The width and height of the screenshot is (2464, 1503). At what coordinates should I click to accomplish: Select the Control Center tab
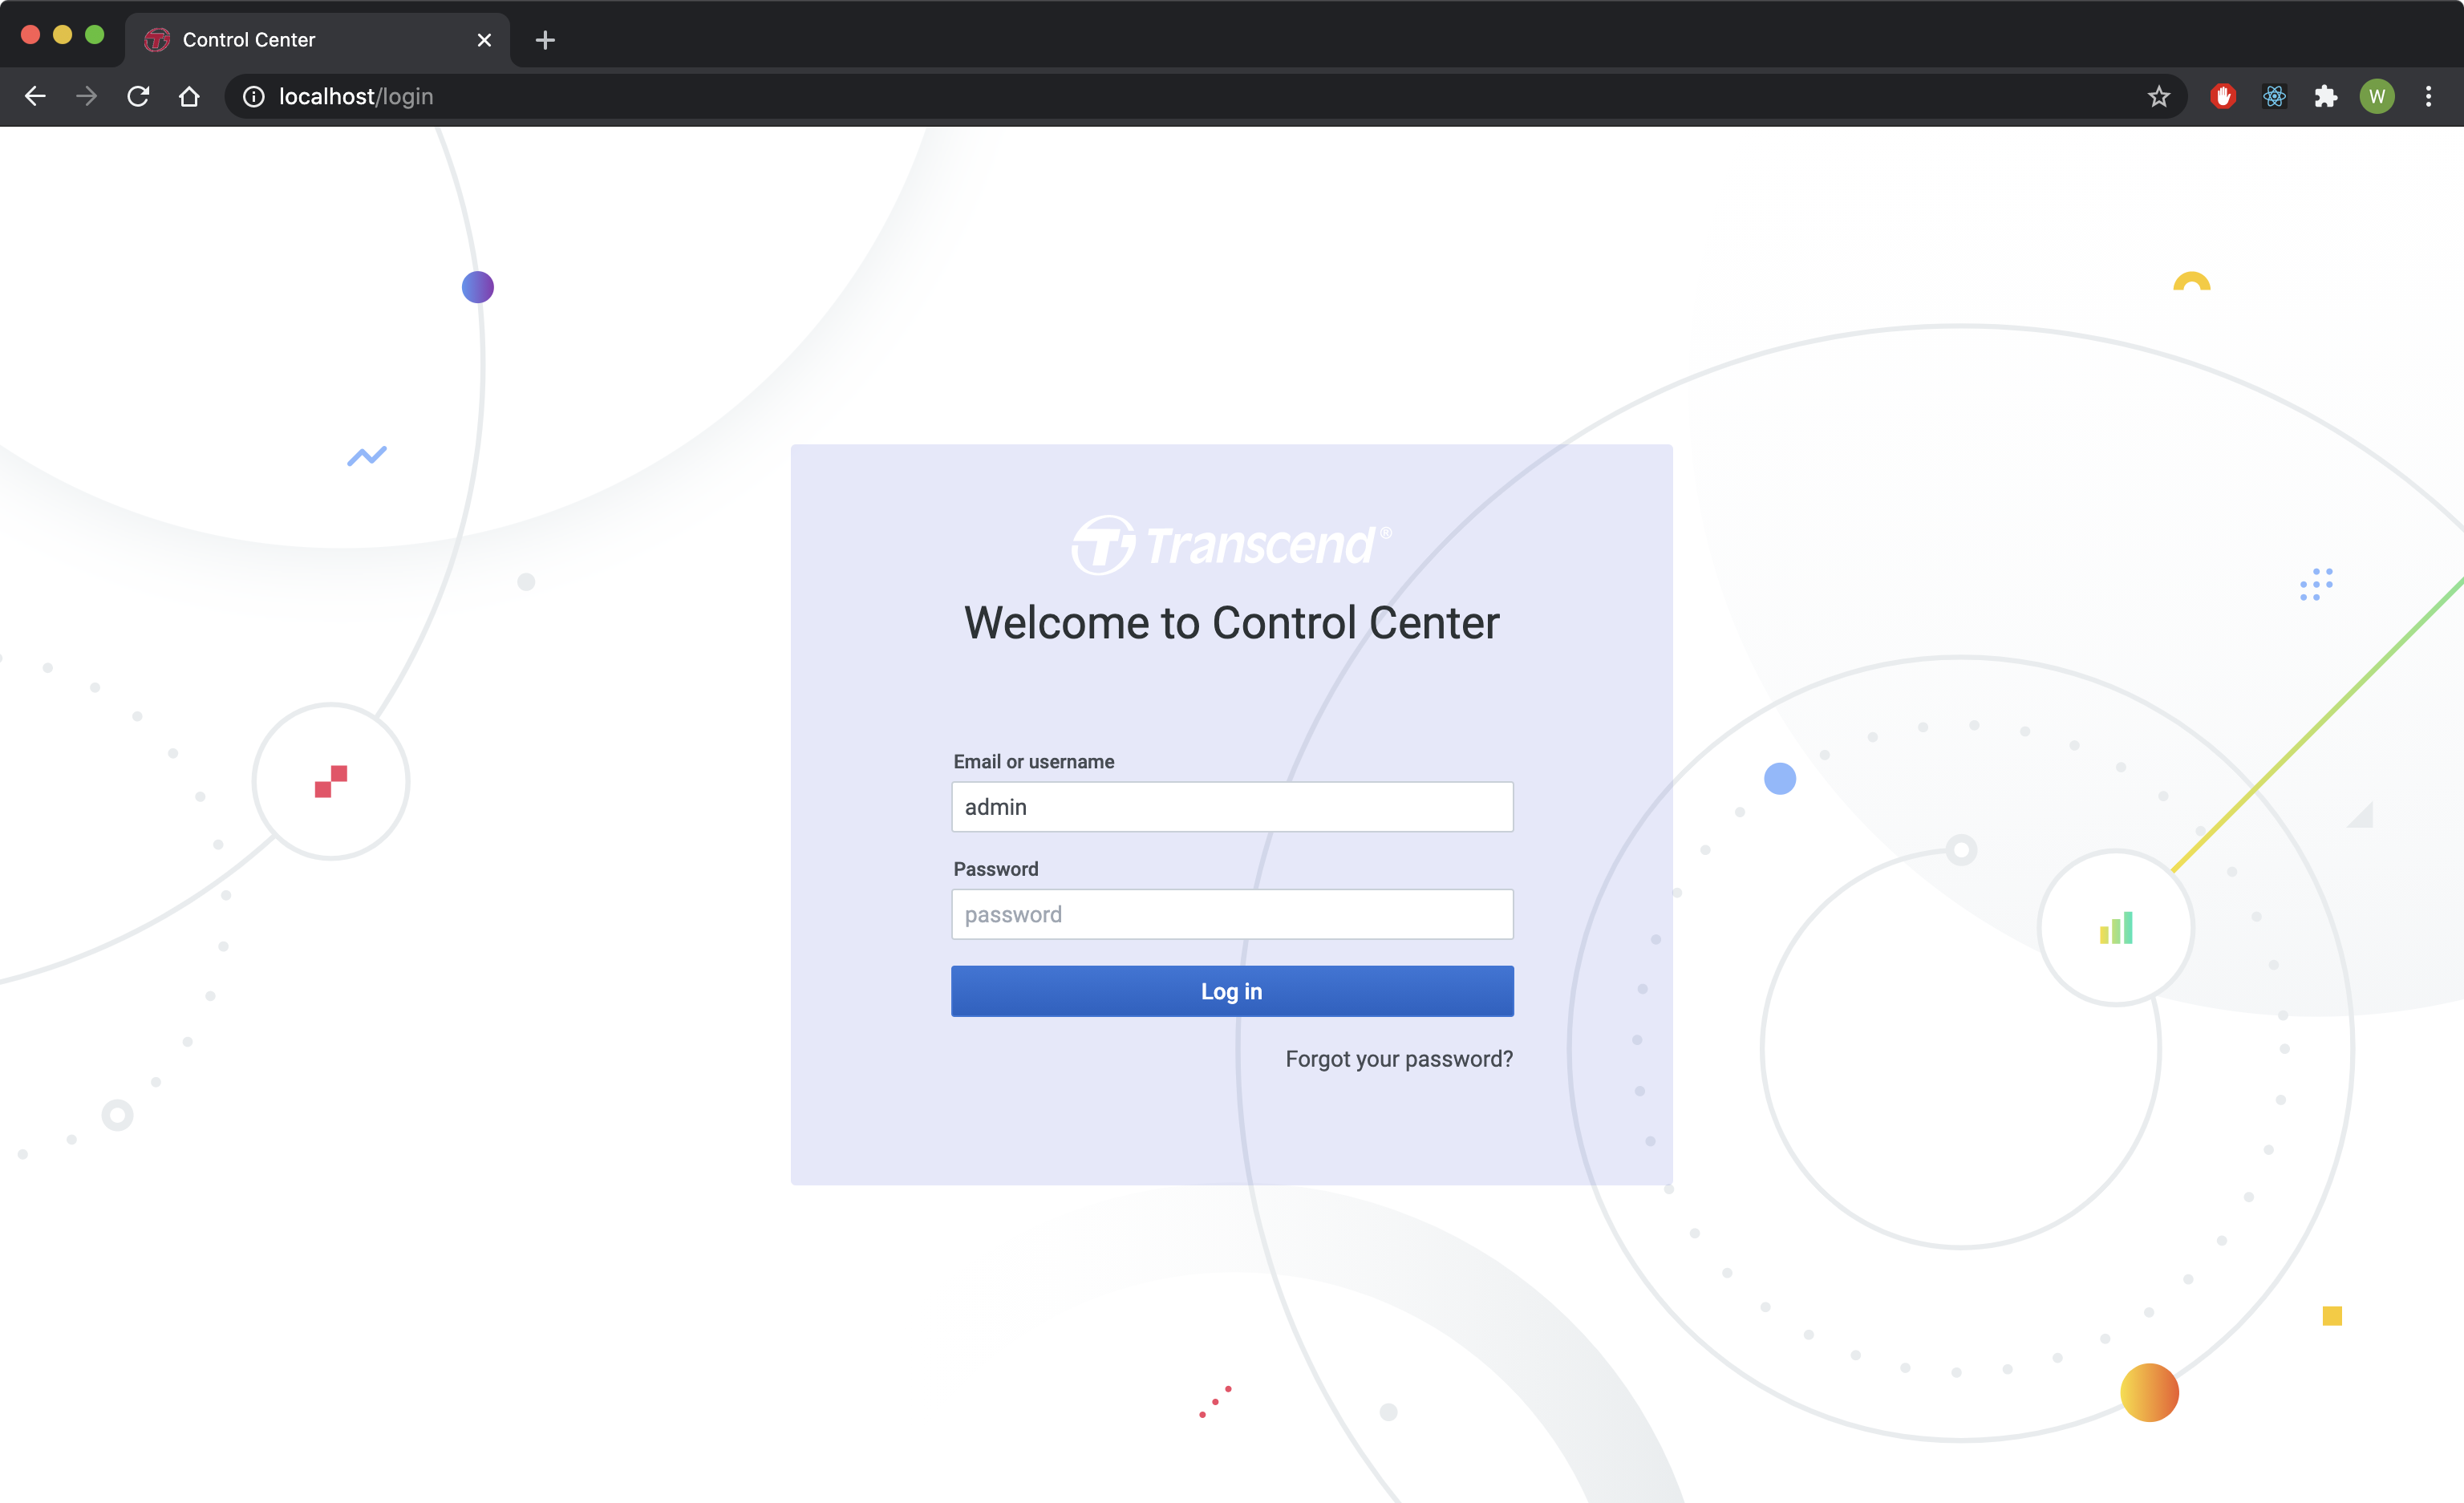click(x=318, y=40)
